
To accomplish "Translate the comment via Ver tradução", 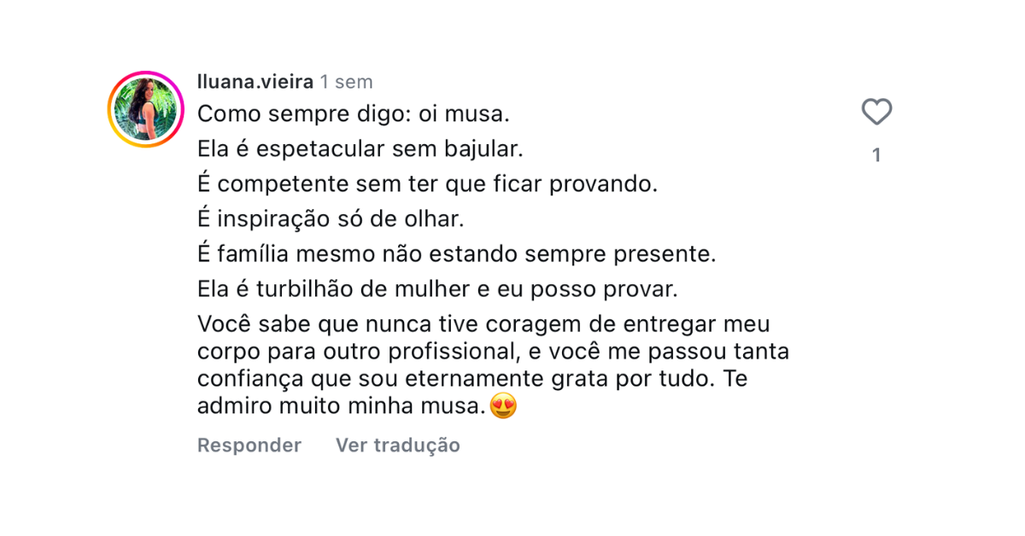I will [398, 446].
